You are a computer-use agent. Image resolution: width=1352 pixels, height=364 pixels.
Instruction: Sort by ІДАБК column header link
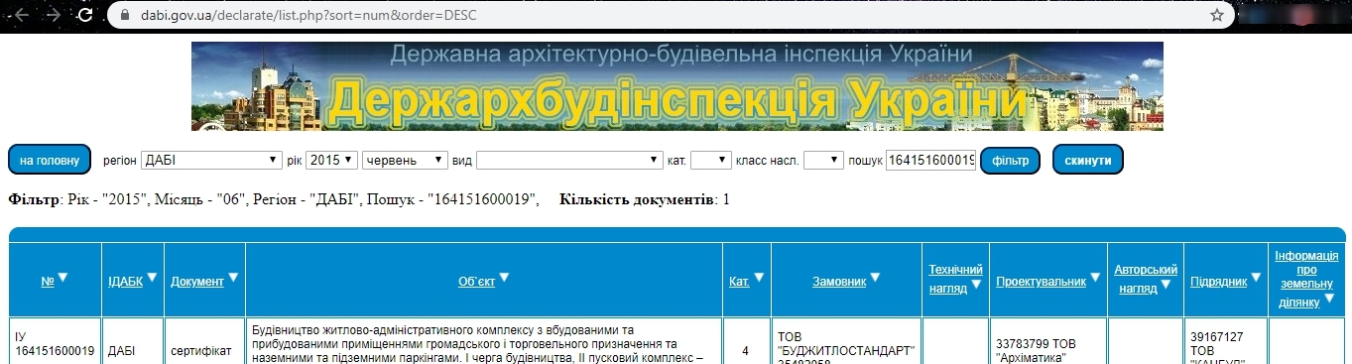click(126, 281)
